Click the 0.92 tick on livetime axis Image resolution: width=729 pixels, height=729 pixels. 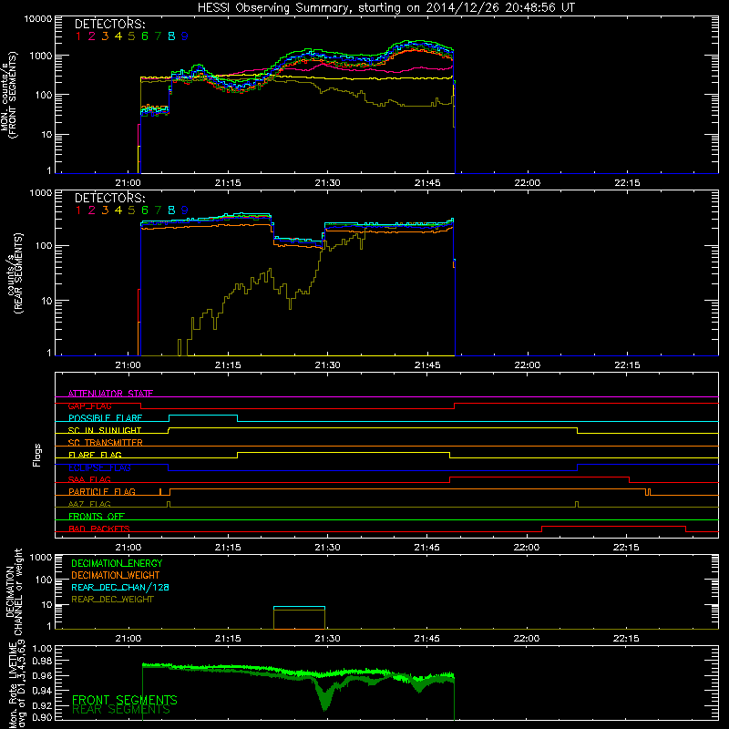pyautogui.click(x=42, y=705)
